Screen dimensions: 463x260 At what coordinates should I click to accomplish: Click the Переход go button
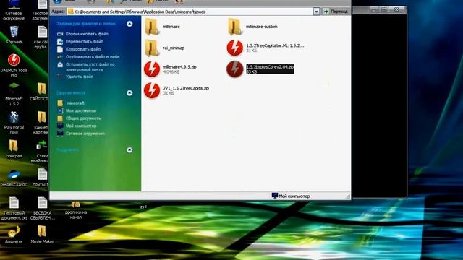coord(336,12)
